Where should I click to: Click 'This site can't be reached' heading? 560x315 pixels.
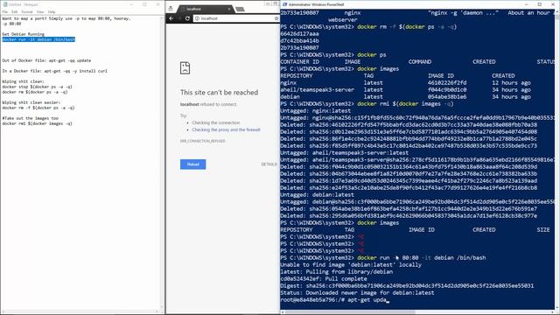pos(219,92)
